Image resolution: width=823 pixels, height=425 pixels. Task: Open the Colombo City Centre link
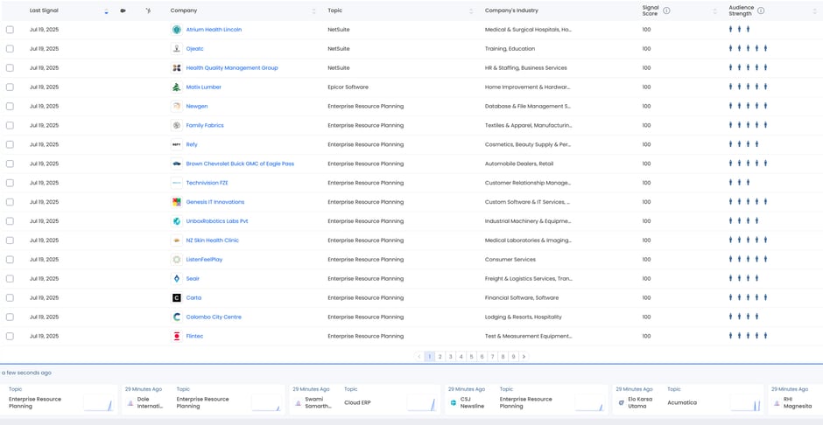(214, 317)
